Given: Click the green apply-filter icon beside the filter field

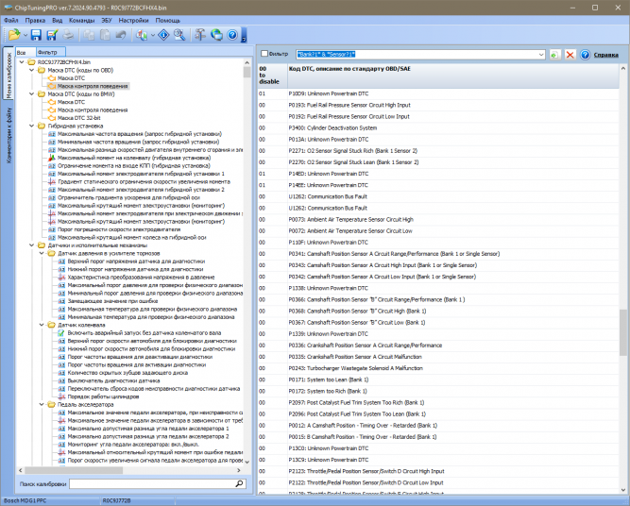Looking at the screenshot, I should pyautogui.click(x=554, y=55).
